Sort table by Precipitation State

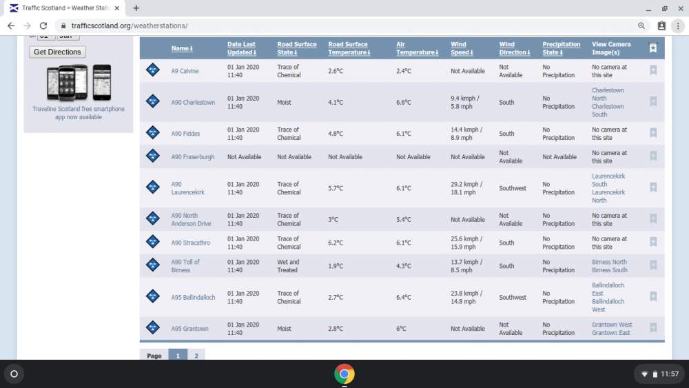click(561, 48)
